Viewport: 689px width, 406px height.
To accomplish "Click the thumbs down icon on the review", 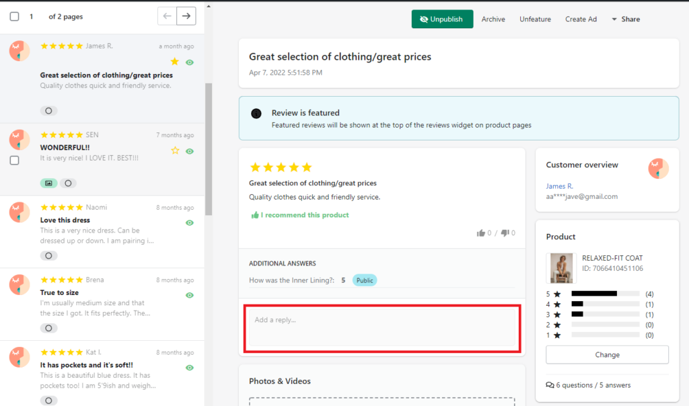I will coord(504,233).
